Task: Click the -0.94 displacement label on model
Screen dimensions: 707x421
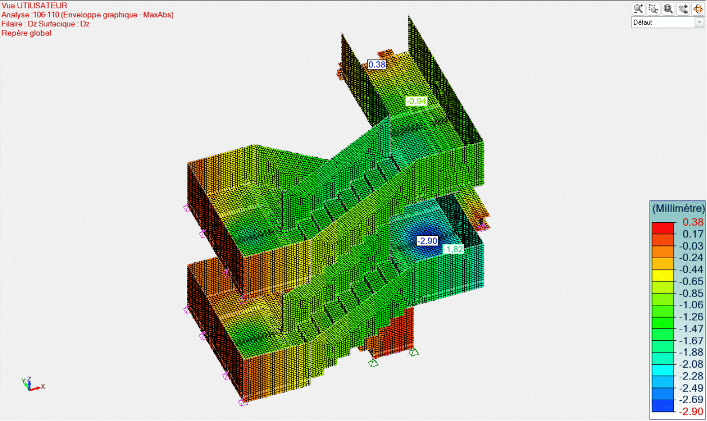Action: (x=416, y=101)
